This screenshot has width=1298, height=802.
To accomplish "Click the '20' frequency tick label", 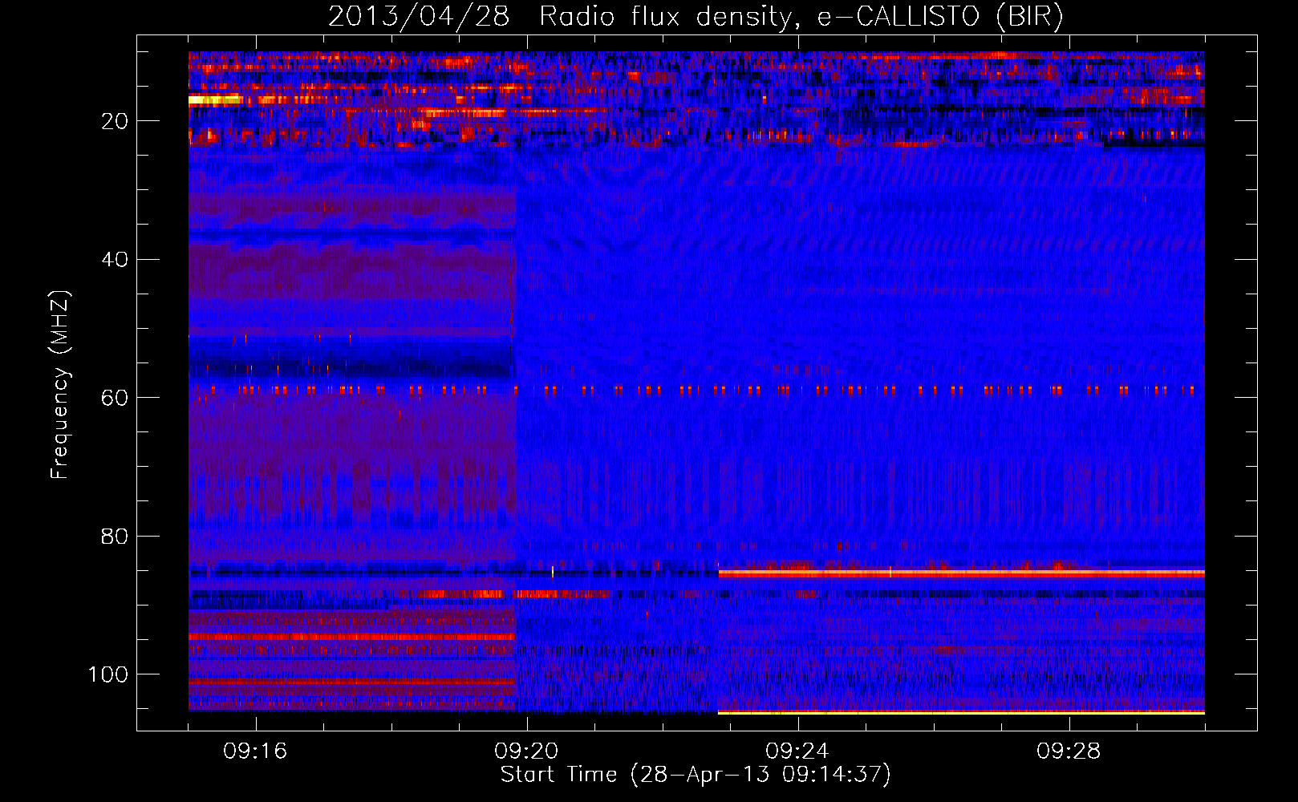I will pyautogui.click(x=116, y=121).
